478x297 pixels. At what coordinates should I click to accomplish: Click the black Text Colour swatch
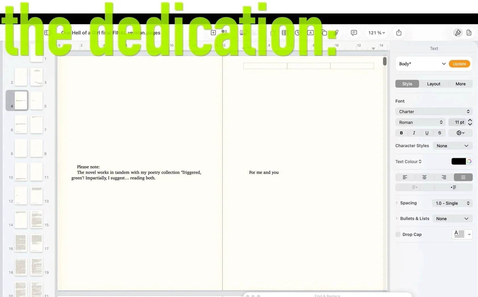458,161
